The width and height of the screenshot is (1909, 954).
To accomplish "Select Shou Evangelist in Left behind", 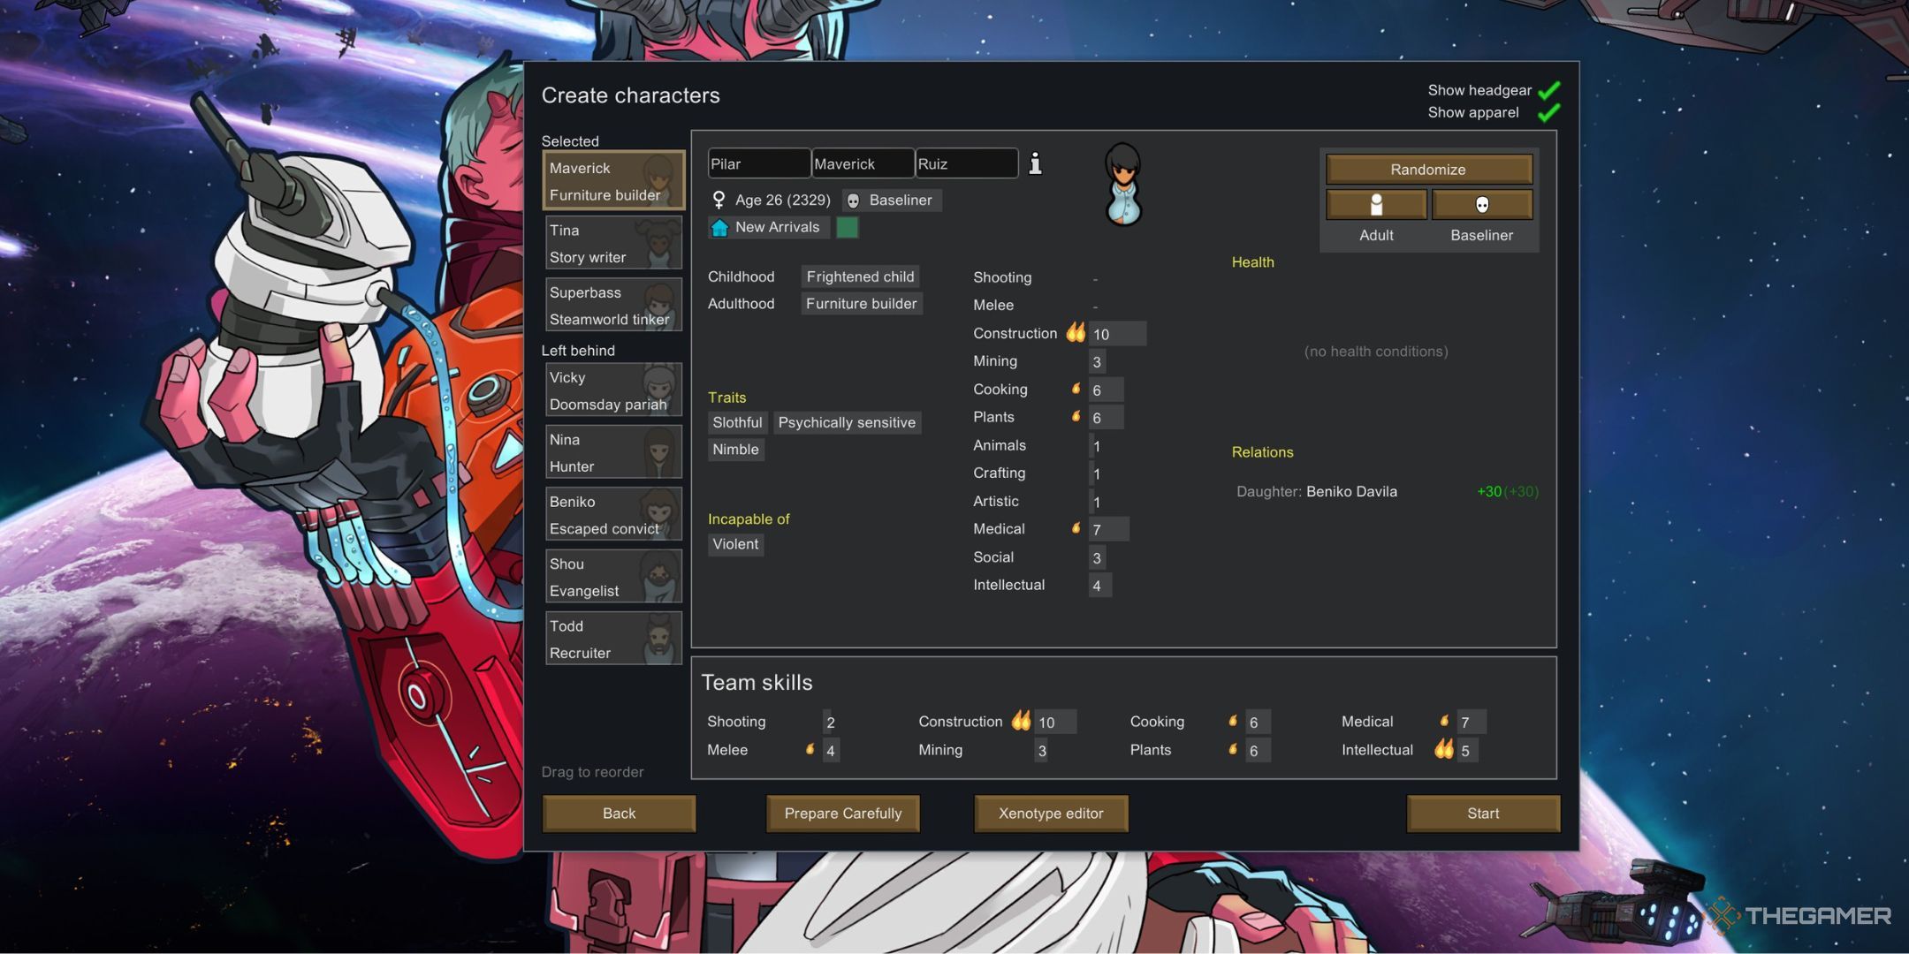I will click(613, 577).
